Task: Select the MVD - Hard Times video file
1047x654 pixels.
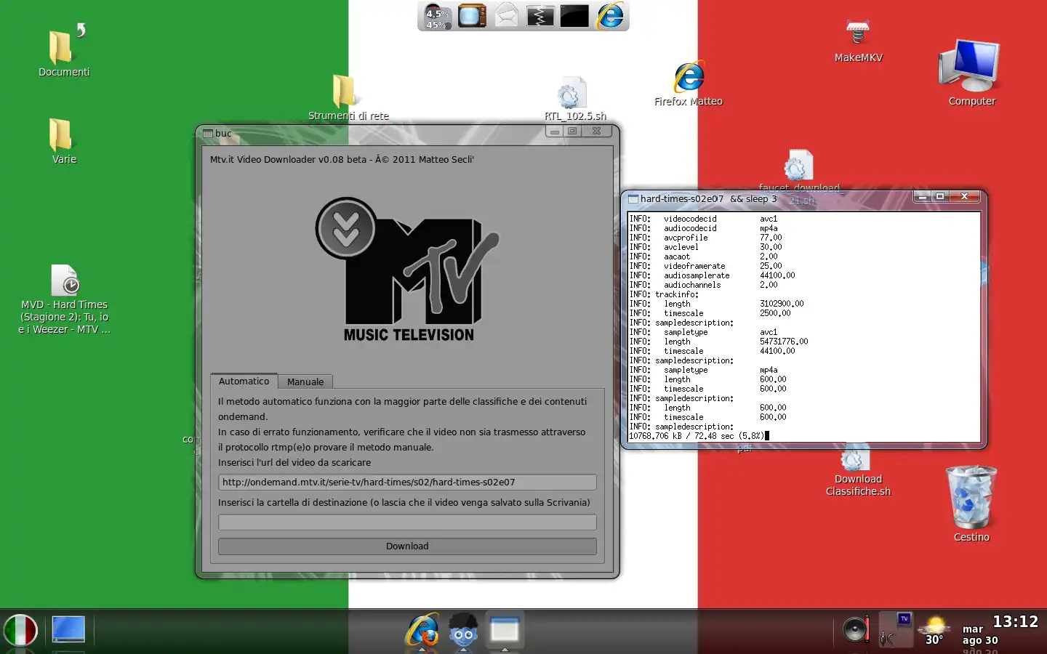Action: tap(65, 299)
